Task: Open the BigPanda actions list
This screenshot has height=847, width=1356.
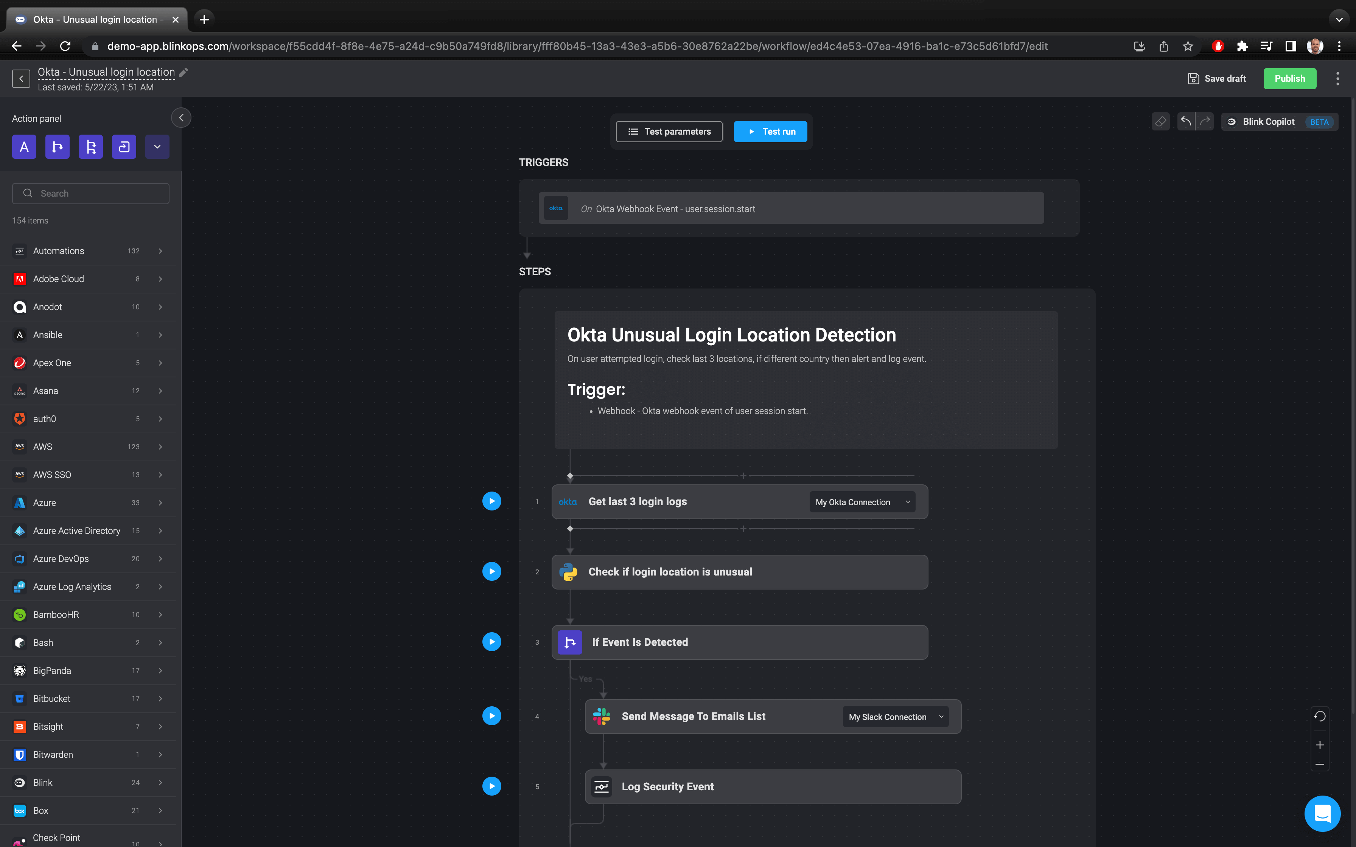Action: (89, 670)
